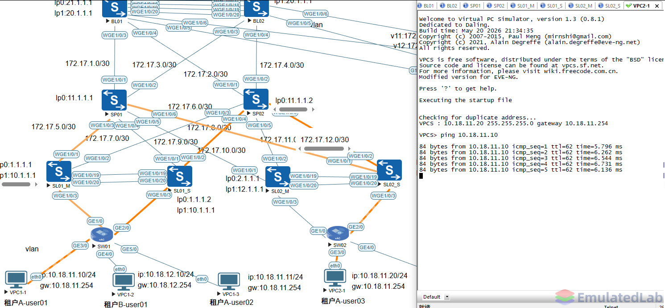Click the GE1/0 interface label on SW01
This screenshot has width=665, height=308.
click(95, 221)
